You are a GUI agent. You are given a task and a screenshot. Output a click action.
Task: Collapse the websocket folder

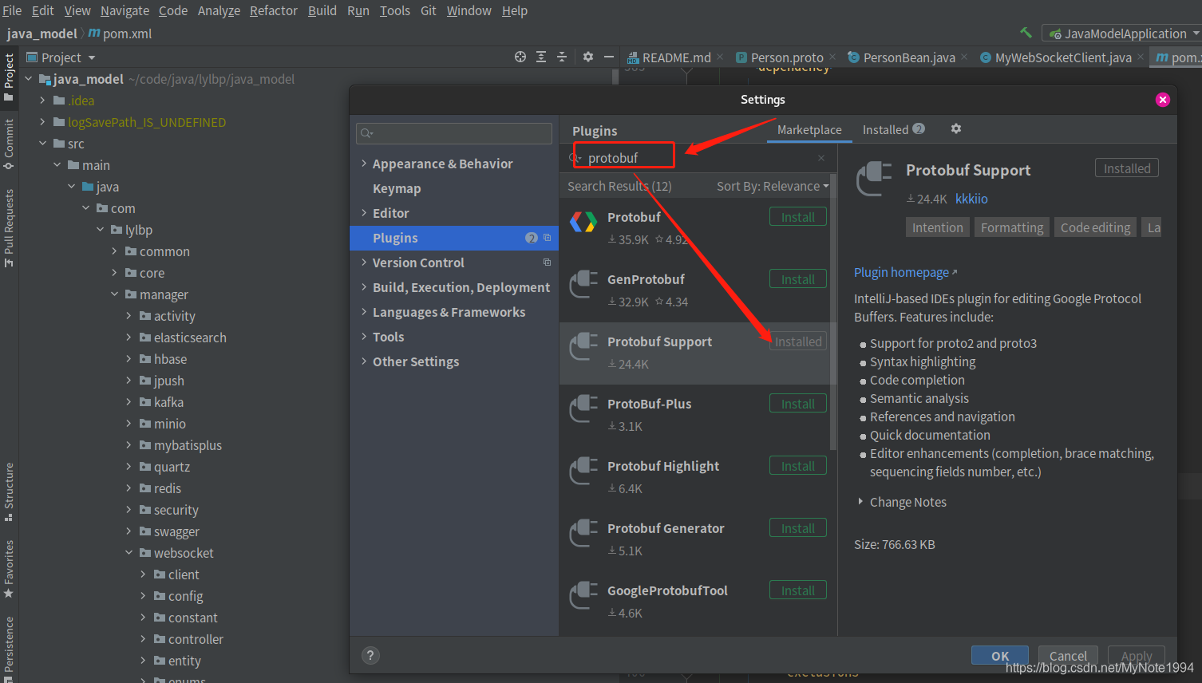(x=129, y=552)
